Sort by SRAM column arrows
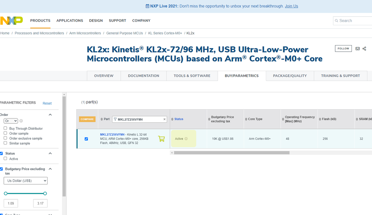 pyautogui.click(x=357, y=119)
